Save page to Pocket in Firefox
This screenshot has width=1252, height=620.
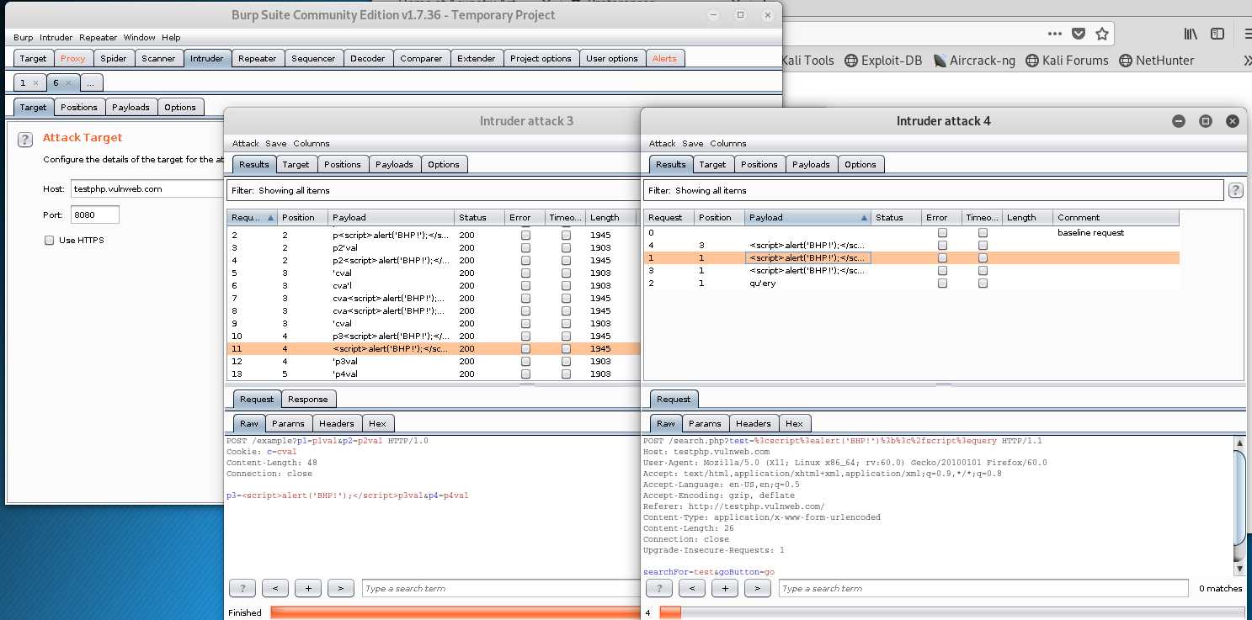point(1079,34)
